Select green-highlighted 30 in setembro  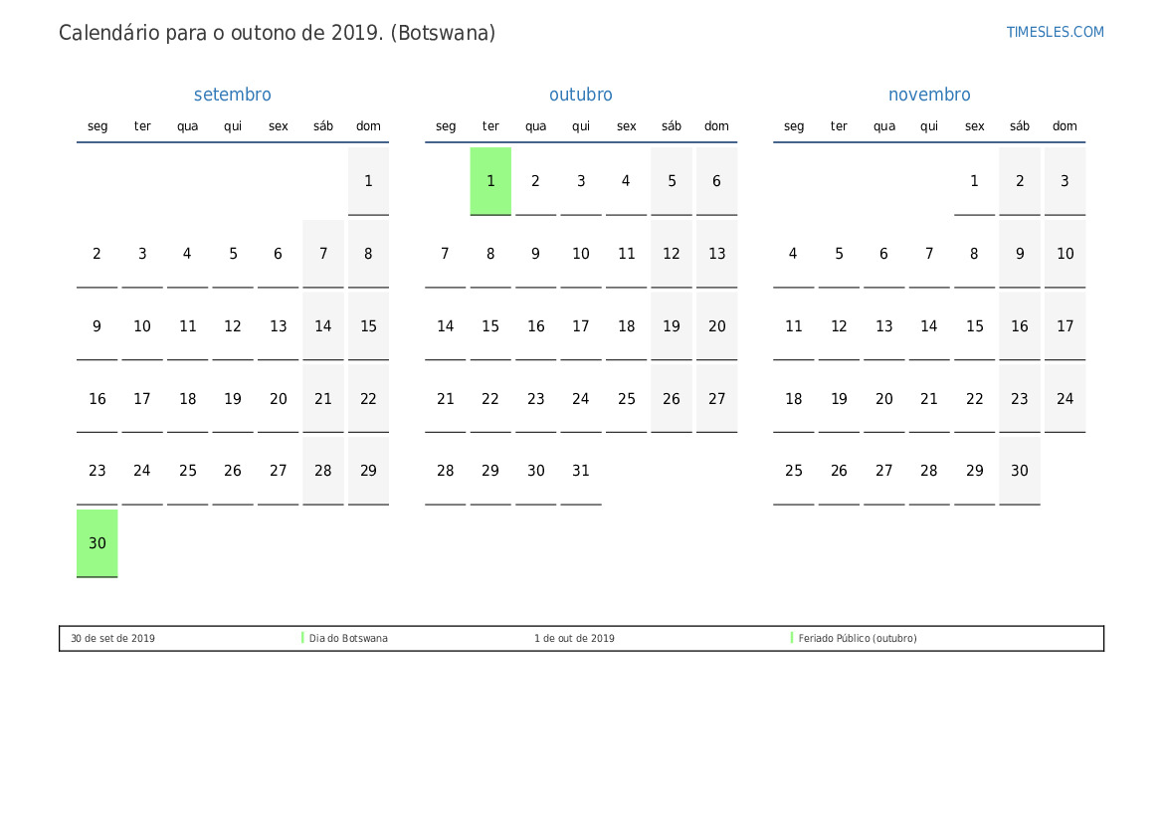click(x=97, y=543)
